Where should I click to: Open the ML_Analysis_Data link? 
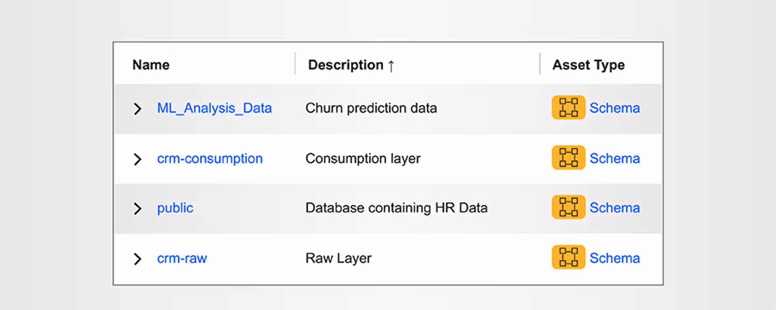coord(214,108)
